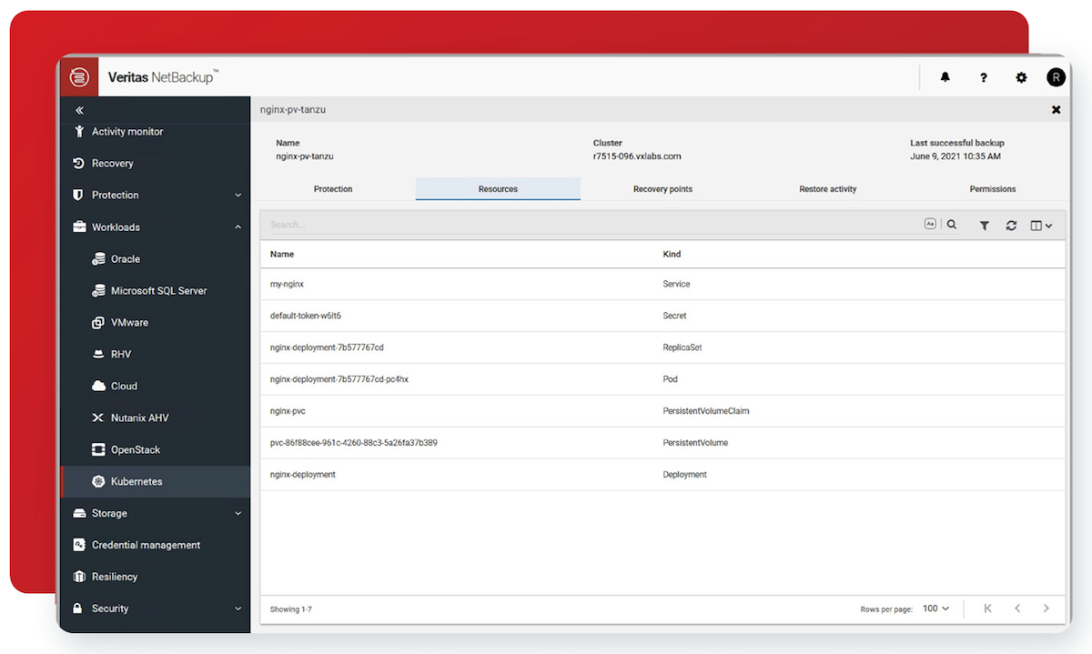Collapse the sidebar with double chevron icon
1092x654 pixels.
(79, 110)
